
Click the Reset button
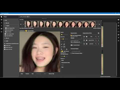click(62, 60)
